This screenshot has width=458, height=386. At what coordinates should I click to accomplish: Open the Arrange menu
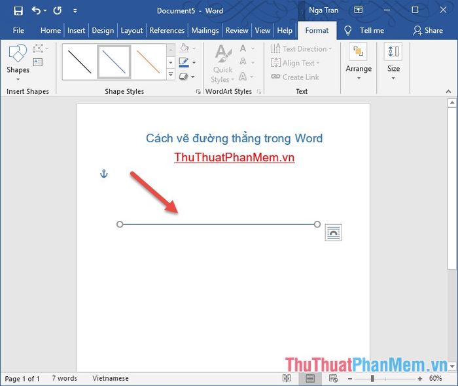pos(359,62)
